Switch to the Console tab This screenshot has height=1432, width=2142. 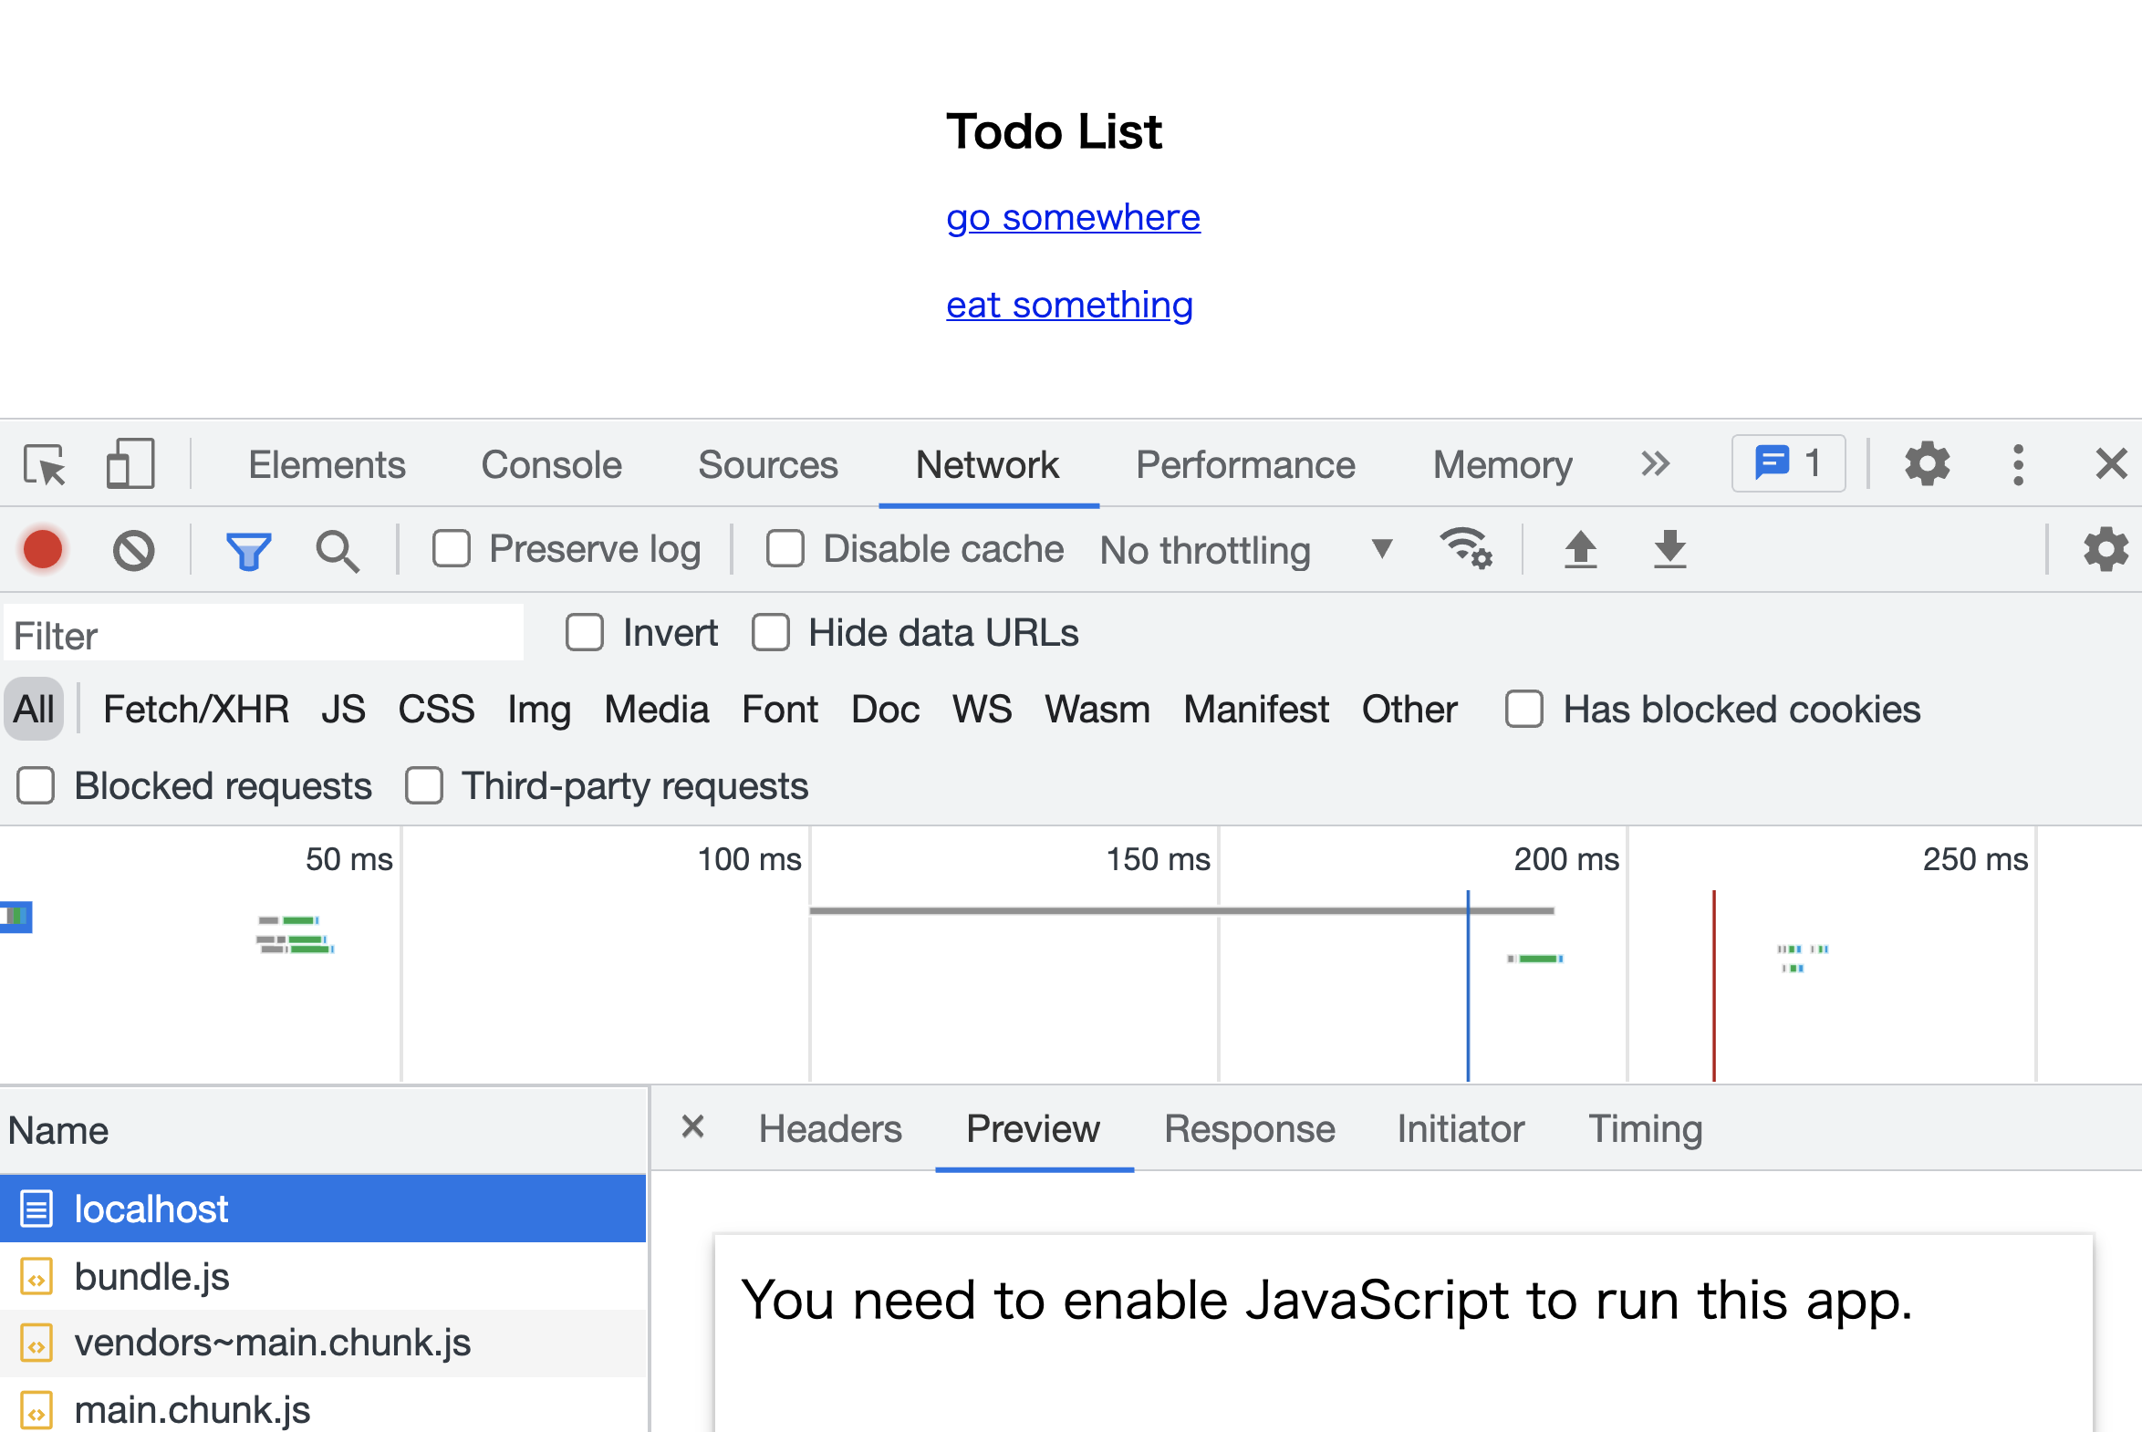[551, 465]
